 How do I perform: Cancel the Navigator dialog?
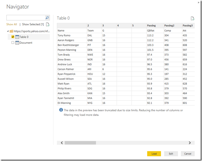click(x=188, y=154)
